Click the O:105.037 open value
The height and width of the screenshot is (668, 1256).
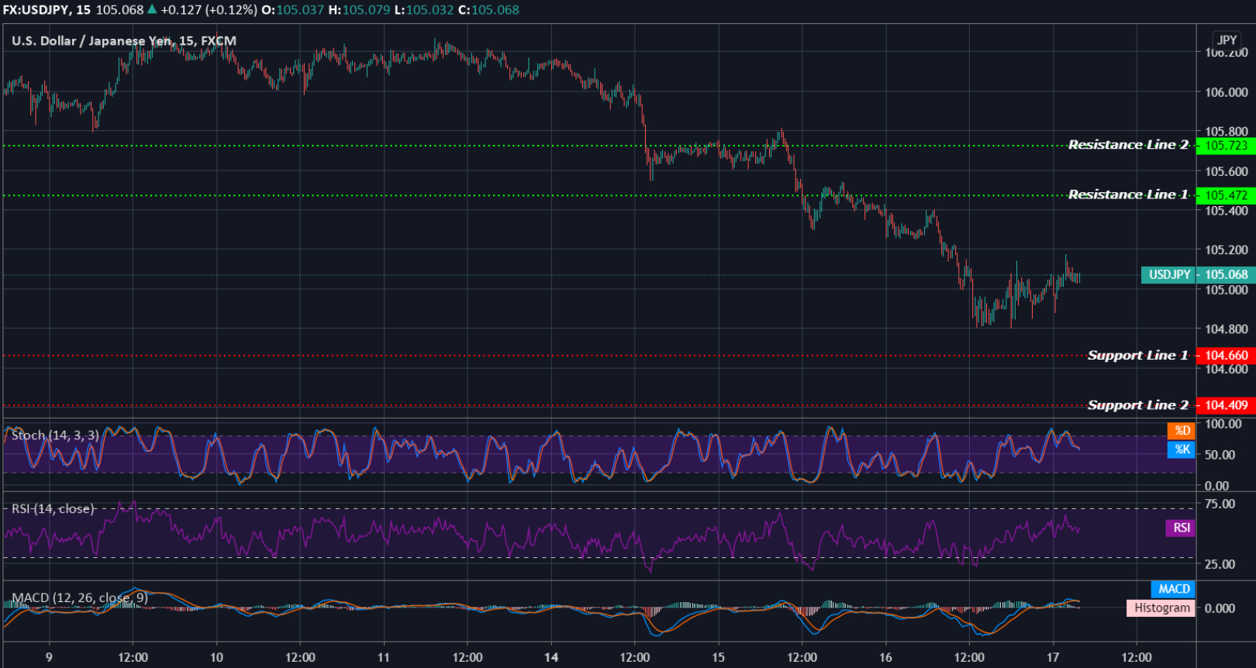click(294, 10)
